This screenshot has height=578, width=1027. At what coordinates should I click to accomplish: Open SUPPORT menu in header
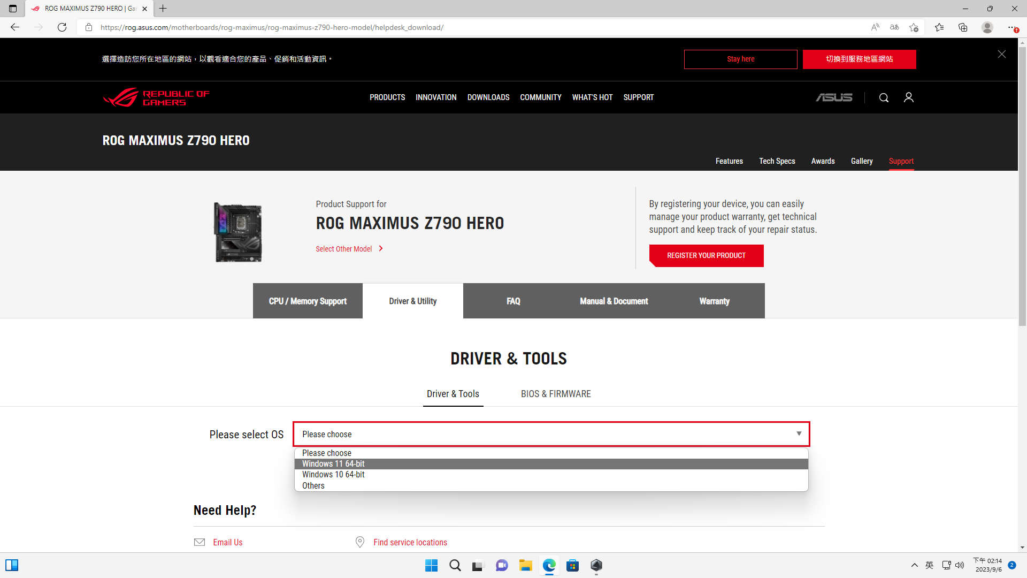[639, 97]
